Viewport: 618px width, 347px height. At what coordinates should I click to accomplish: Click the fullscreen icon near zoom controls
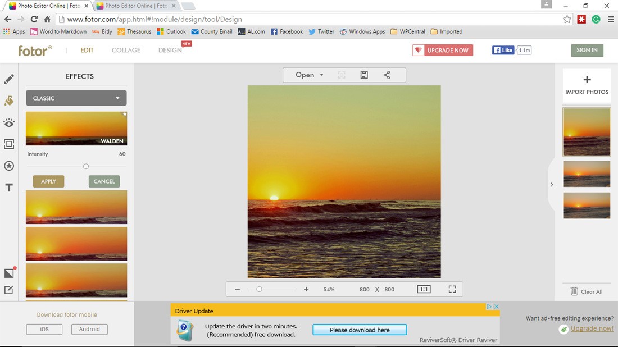(452, 289)
